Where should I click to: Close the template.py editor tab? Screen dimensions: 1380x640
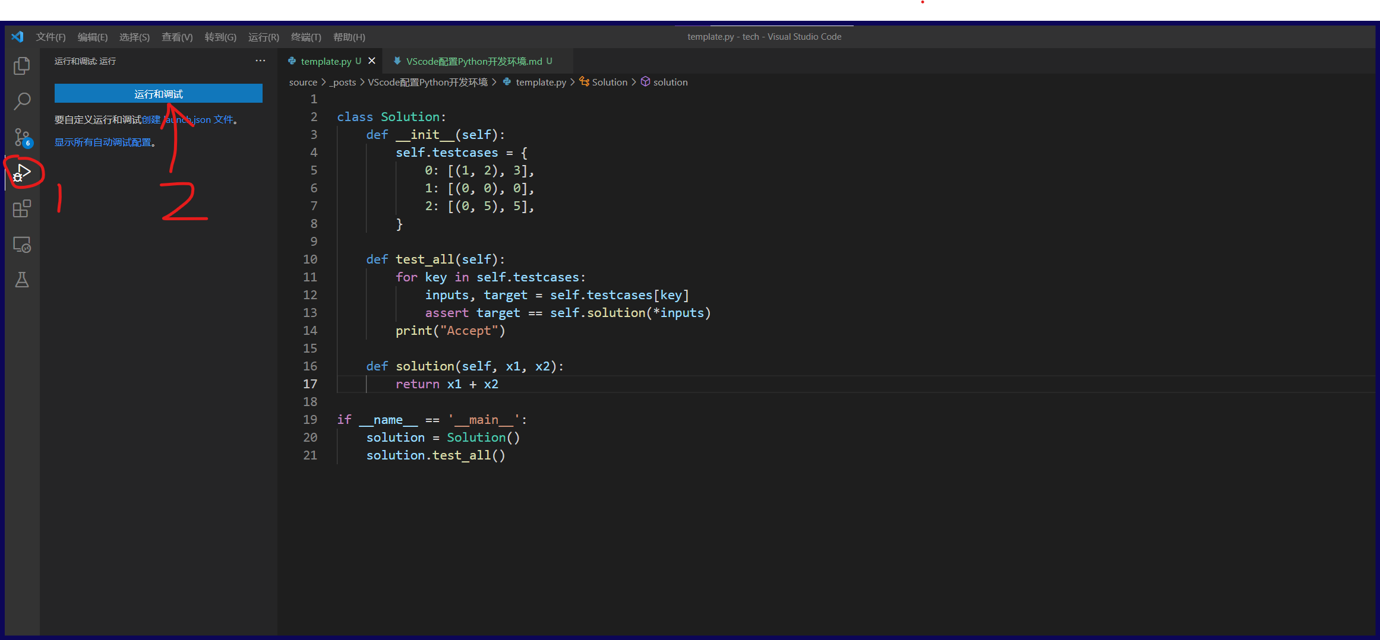[372, 61]
